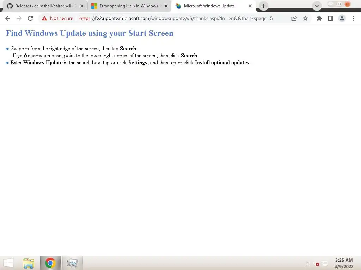Open the profile avatar menu
Image resolution: width=361 pixels, height=270 pixels.
(342, 18)
